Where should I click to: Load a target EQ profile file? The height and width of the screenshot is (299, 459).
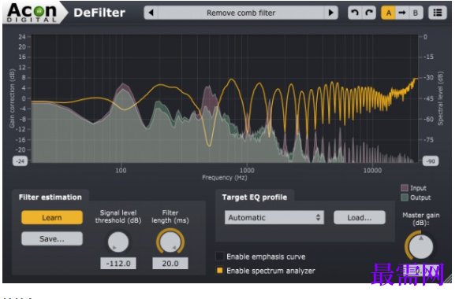click(x=360, y=217)
